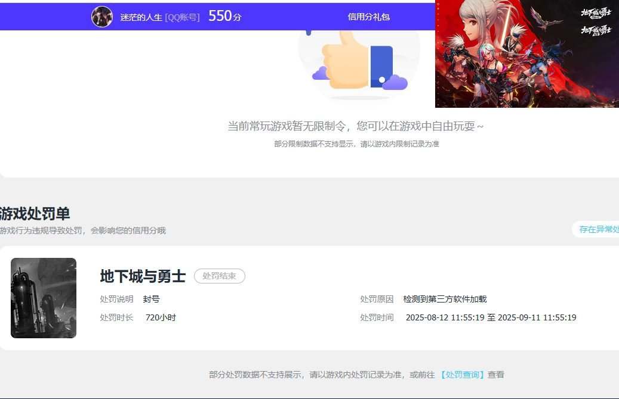Image resolution: width=619 pixels, height=399 pixels.
Task: Click the 地下城与勇士 game title
Action: [x=143, y=276]
